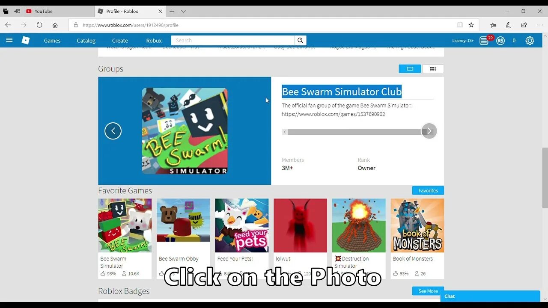Open the favorites hub icon
Viewport: 548px width, 308px height.
(493, 25)
